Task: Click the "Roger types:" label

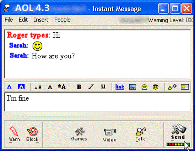Action: click(x=29, y=35)
